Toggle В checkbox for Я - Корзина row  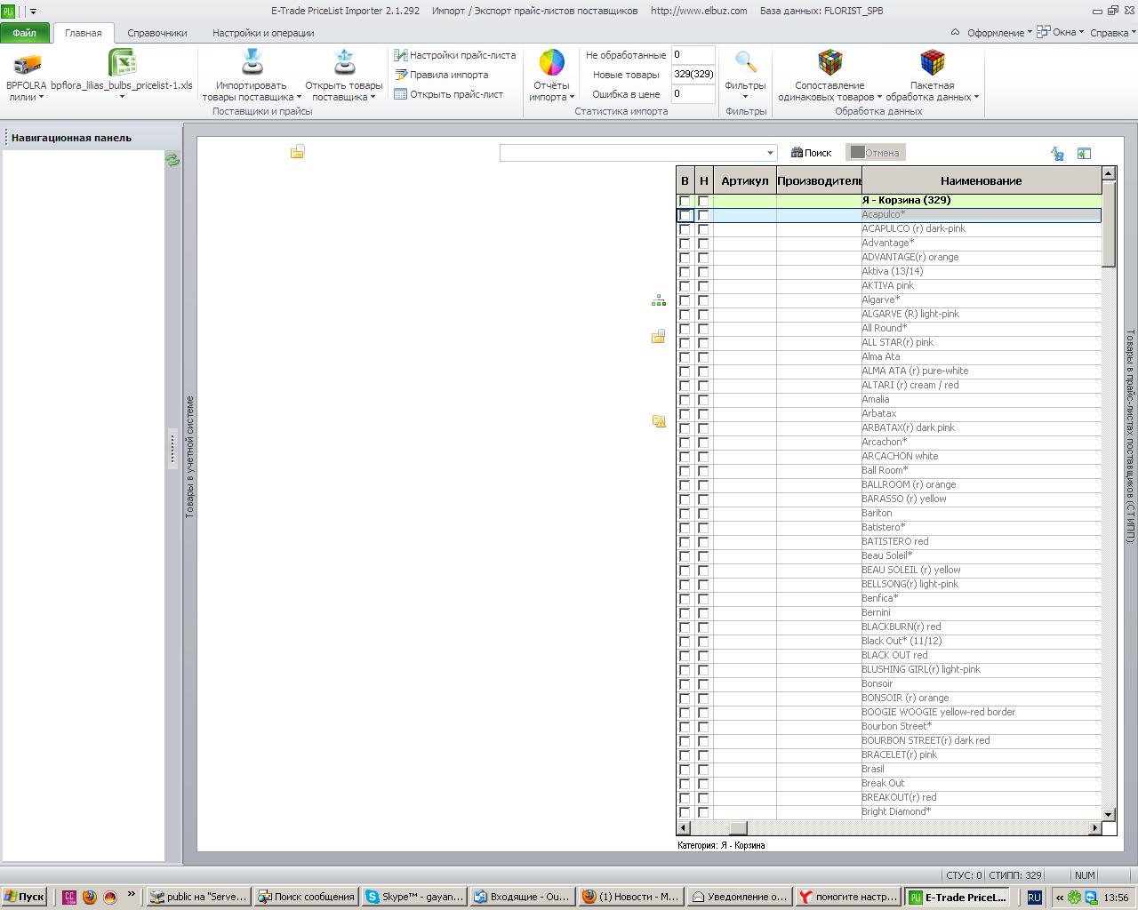click(x=685, y=201)
